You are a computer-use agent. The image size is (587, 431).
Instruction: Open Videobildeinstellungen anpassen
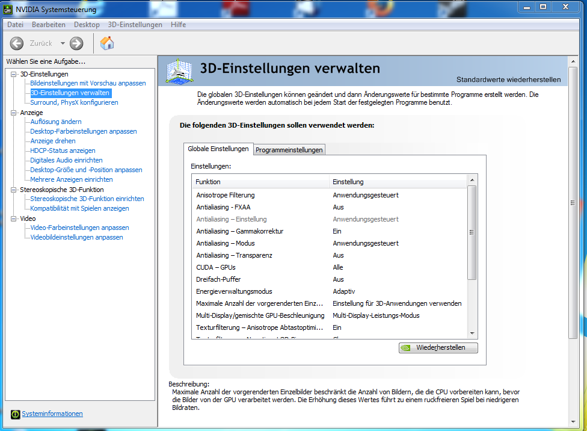click(76, 238)
